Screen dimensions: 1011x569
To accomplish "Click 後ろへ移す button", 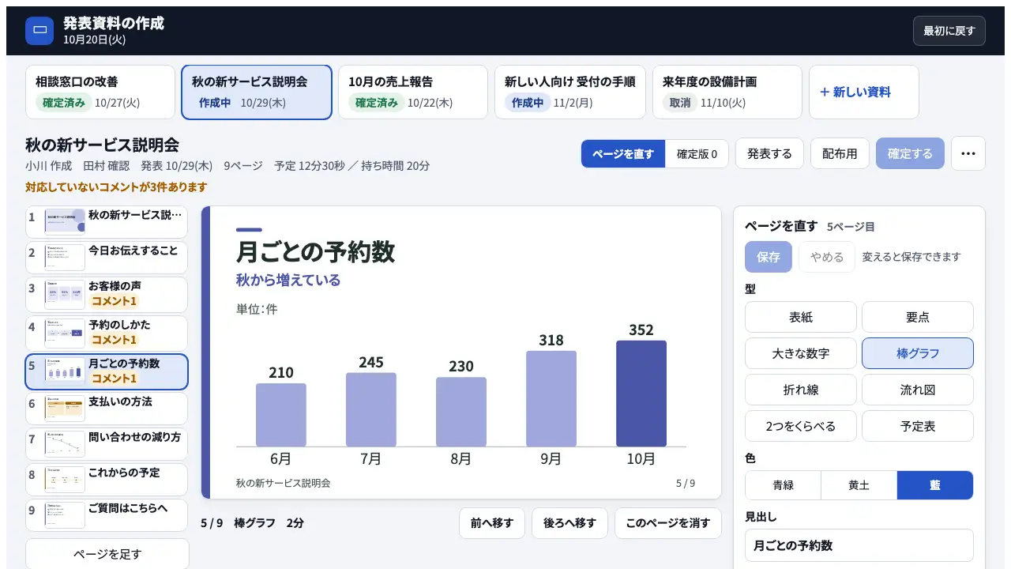I will coord(569,523).
